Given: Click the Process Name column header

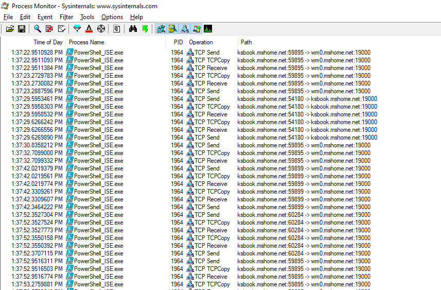Looking at the screenshot, I should [x=116, y=42].
